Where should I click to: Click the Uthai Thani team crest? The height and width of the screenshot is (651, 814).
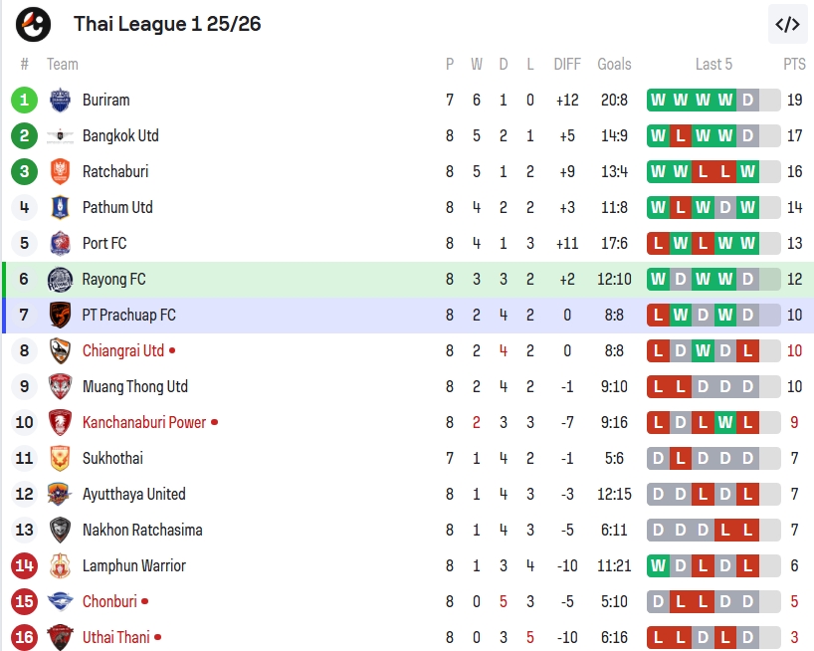[60, 637]
